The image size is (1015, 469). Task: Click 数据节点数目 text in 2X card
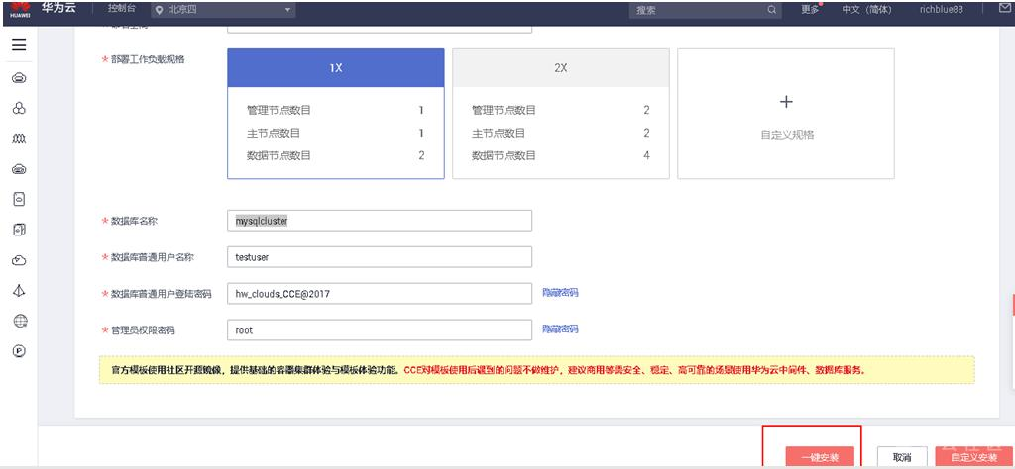(x=504, y=155)
